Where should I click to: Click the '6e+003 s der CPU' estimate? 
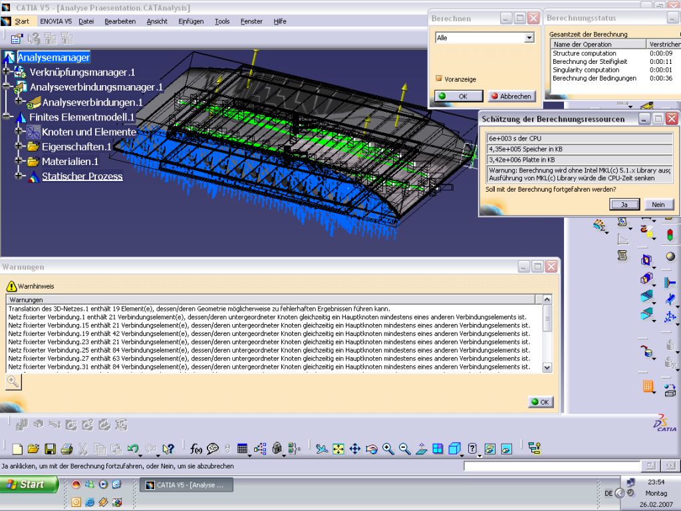click(x=579, y=138)
